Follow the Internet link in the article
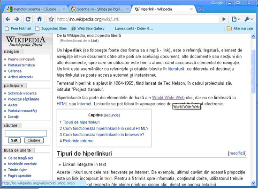Viewport: 258px width, 189px height. point(84,104)
